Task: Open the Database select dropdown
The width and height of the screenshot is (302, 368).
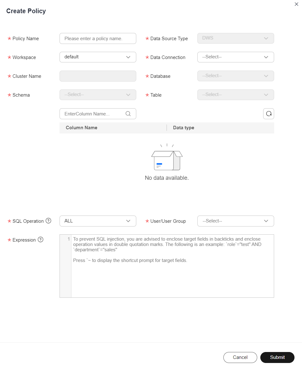Action: pyautogui.click(x=236, y=76)
